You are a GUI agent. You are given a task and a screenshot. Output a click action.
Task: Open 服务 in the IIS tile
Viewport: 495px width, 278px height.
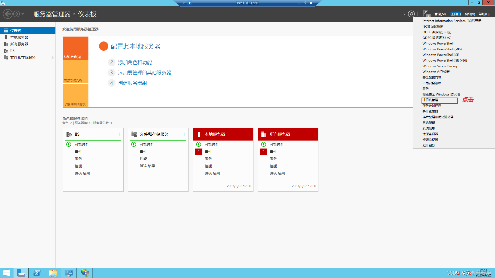pyautogui.click(x=78, y=159)
